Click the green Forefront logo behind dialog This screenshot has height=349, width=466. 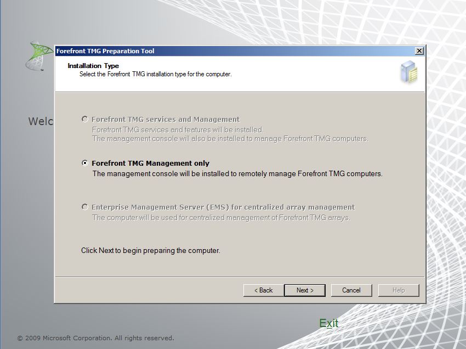tap(40, 56)
